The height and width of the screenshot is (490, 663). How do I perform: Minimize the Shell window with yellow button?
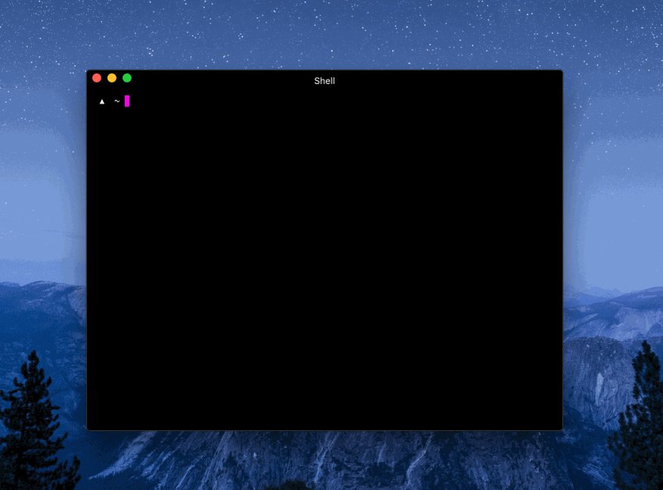(112, 78)
